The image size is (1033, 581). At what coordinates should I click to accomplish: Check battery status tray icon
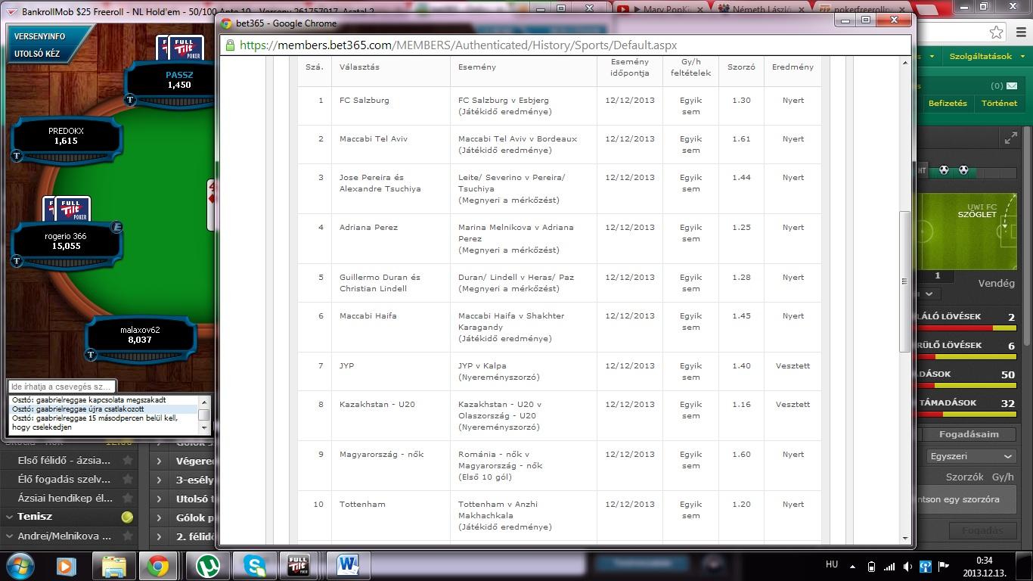[x=872, y=567]
